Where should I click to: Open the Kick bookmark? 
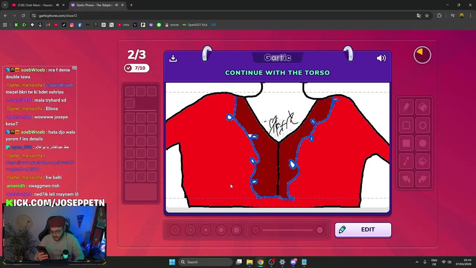point(16,25)
